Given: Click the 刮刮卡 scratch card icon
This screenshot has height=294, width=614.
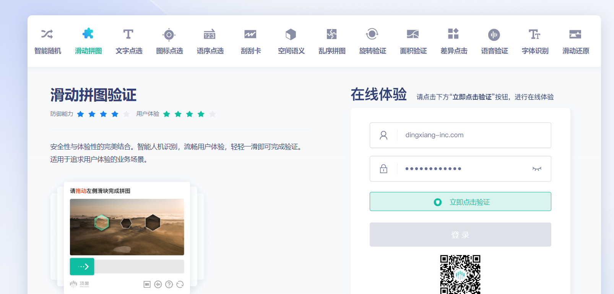Looking at the screenshot, I should click(250, 34).
